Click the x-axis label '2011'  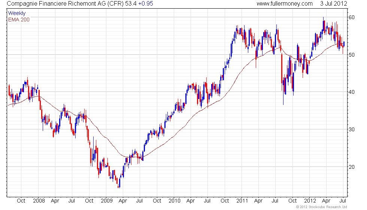[242, 201]
